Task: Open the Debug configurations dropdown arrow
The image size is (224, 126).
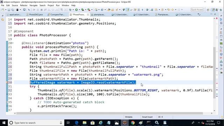Action: pos(73,10)
